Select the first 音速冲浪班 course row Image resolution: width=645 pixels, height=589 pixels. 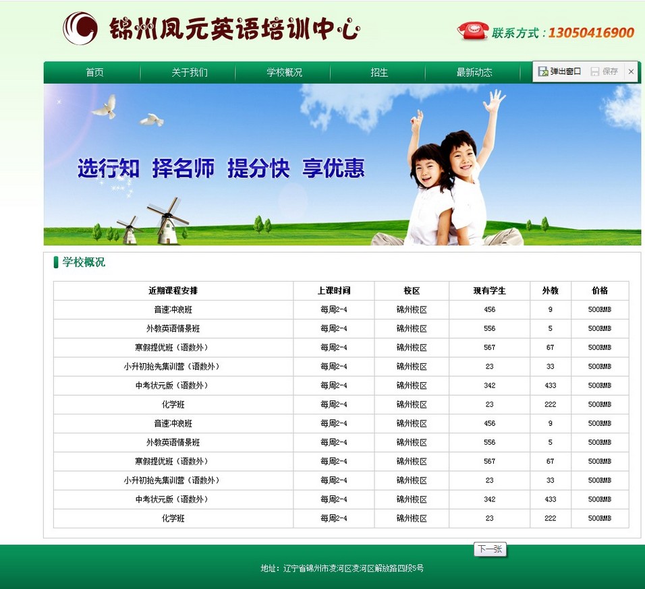tap(173, 310)
